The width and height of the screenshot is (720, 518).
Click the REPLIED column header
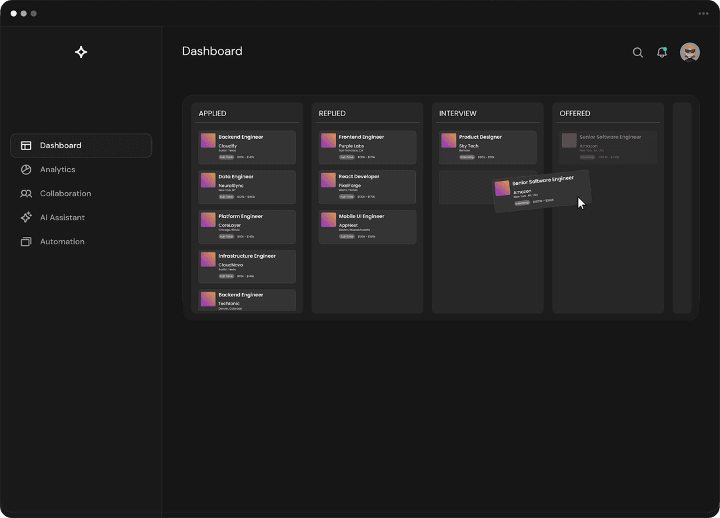[332, 113]
